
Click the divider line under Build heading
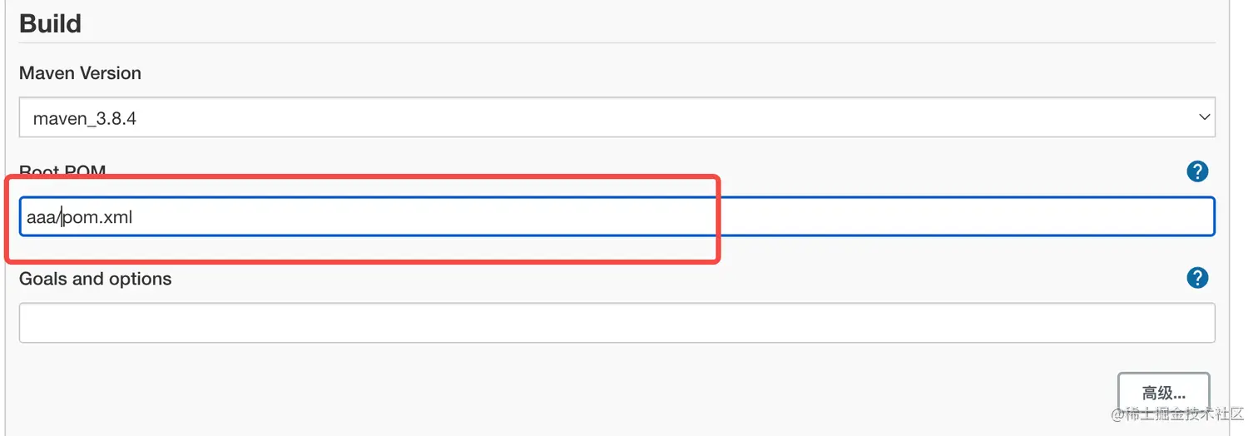coord(616,42)
